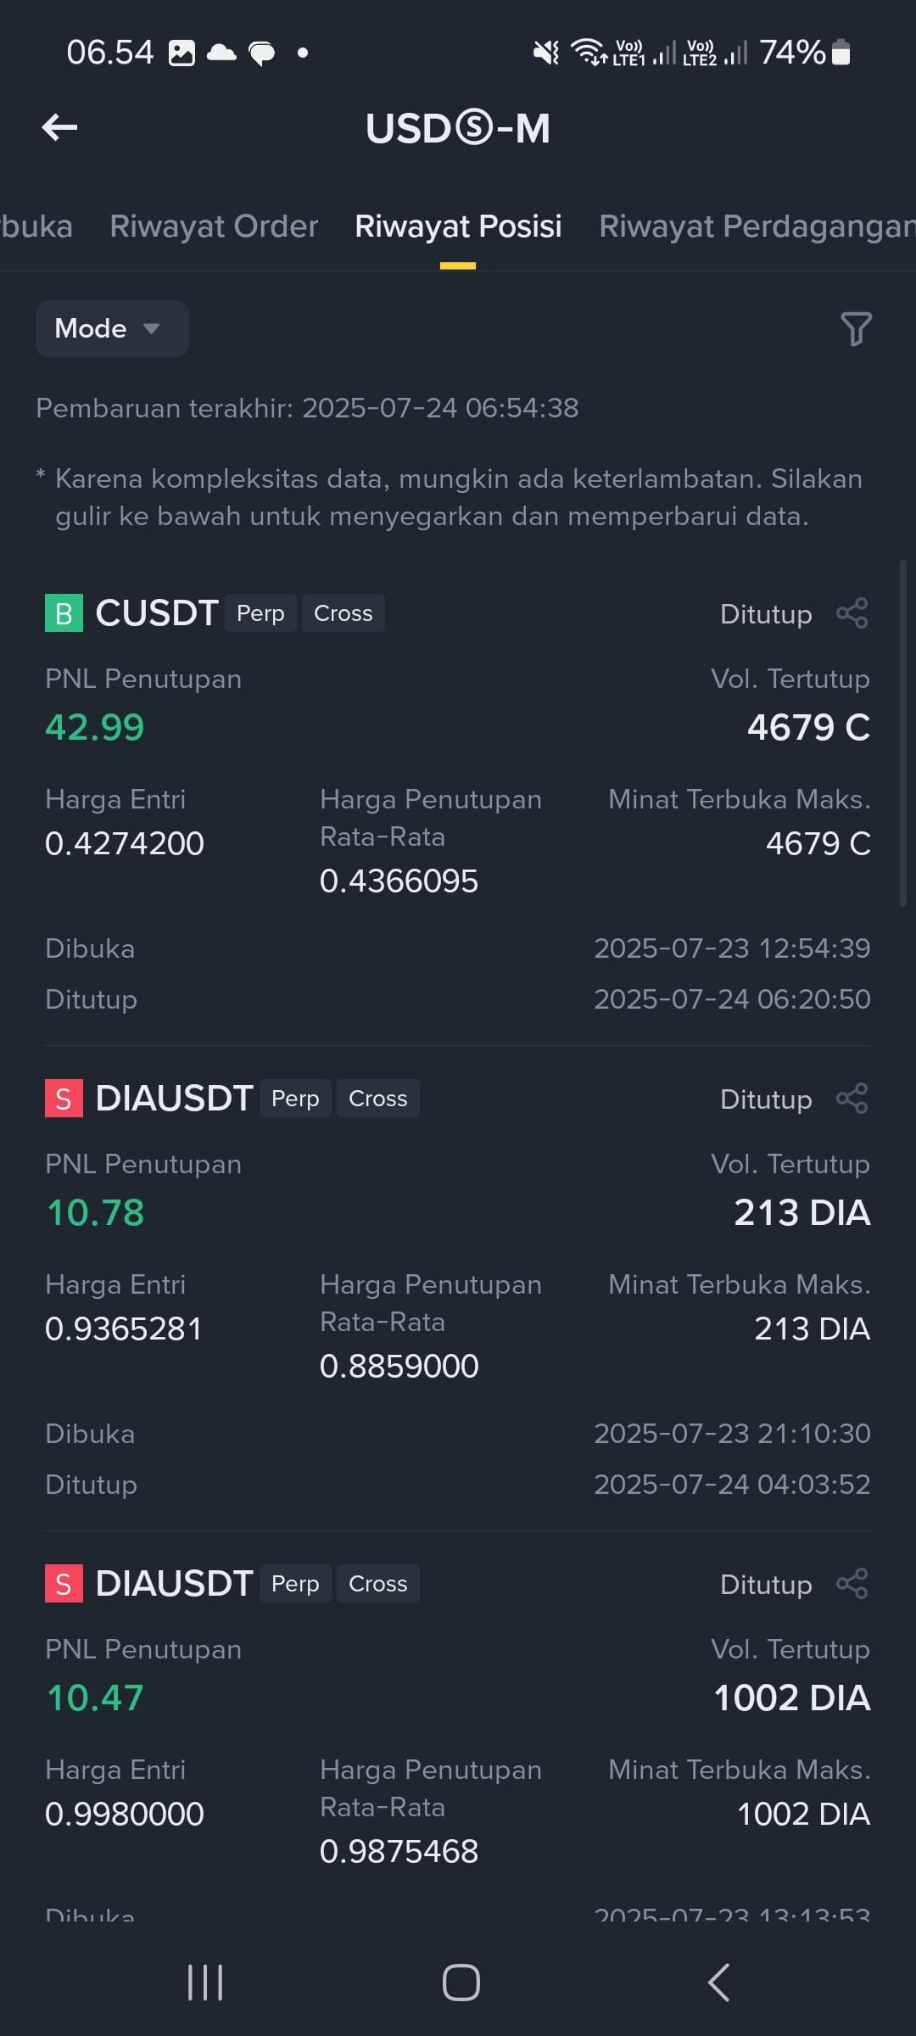Screen dimensions: 916x2036
Task: Share the CUSDT closed position
Action: coord(852,613)
